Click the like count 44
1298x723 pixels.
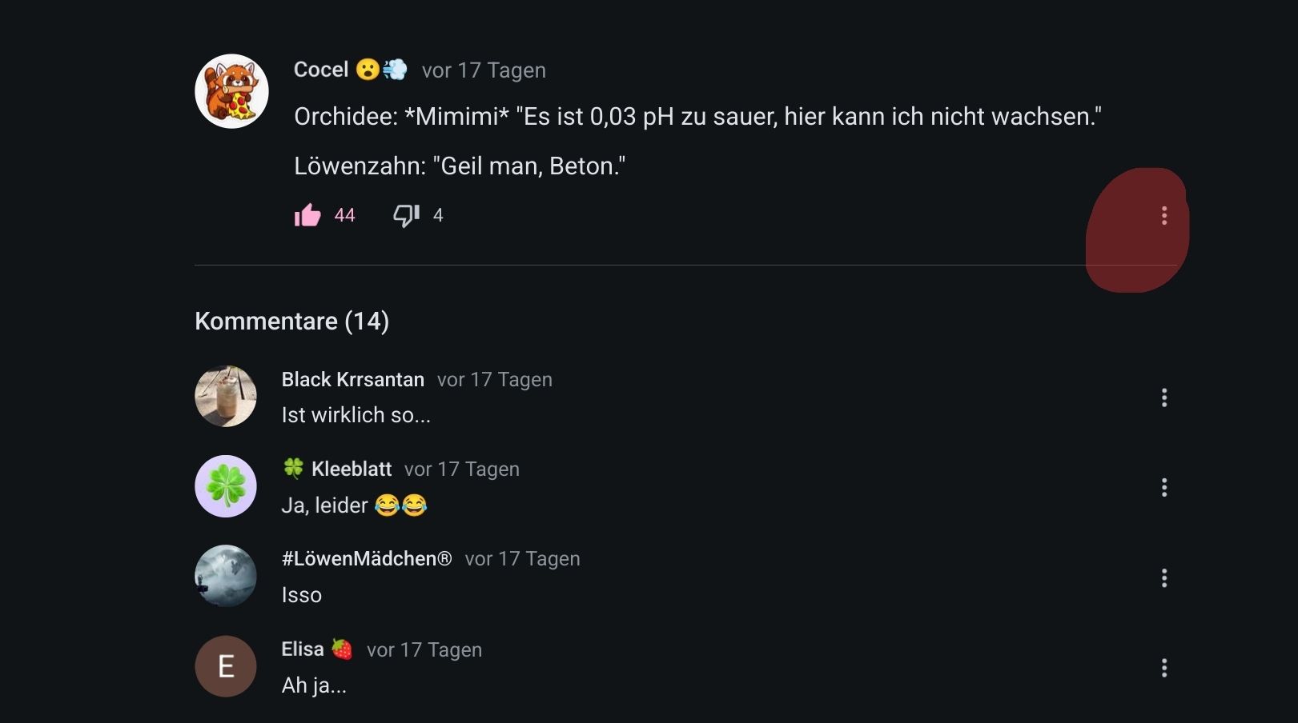(344, 215)
